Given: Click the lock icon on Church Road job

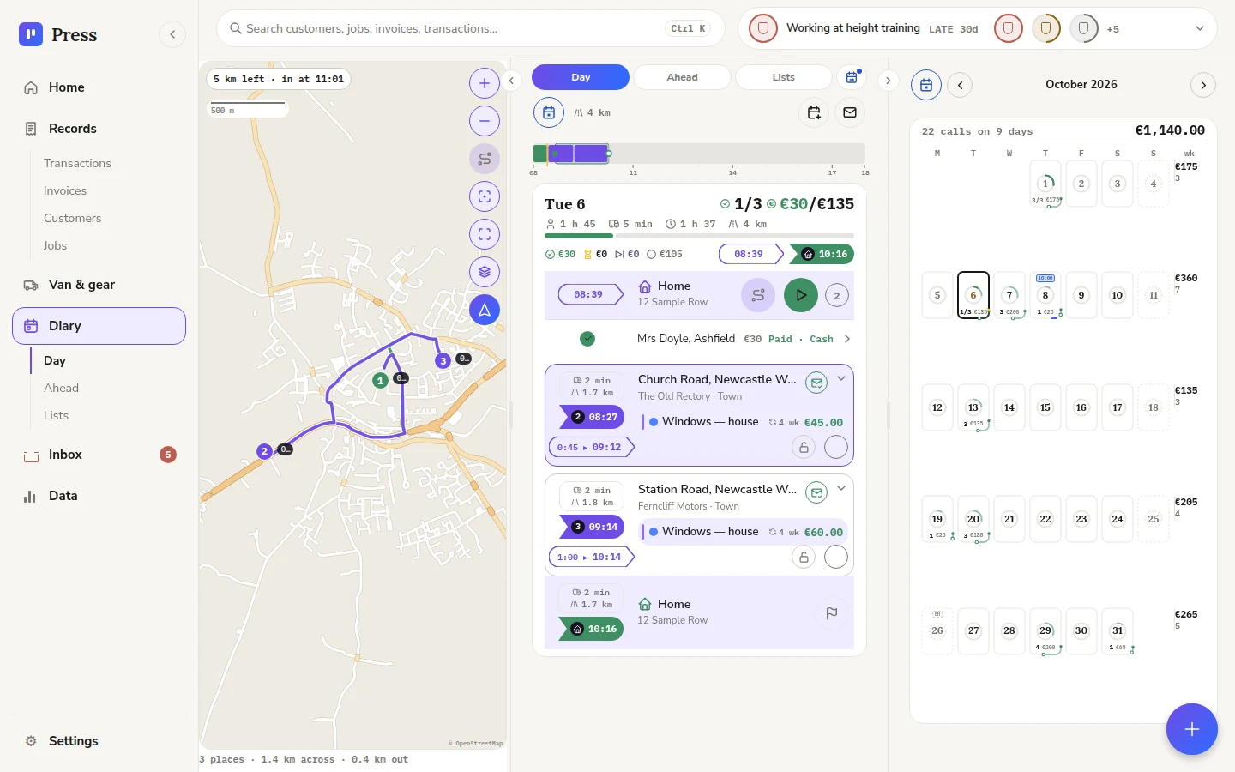Looking at the screenshot, I should click(x=804, y=447).
